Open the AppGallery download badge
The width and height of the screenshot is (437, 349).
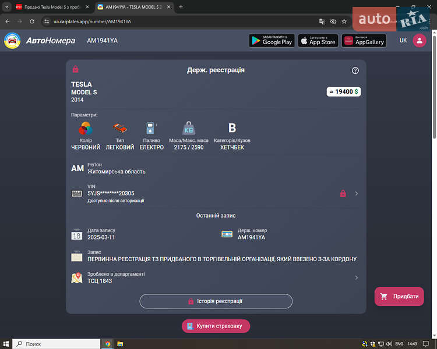coord(364,41)
